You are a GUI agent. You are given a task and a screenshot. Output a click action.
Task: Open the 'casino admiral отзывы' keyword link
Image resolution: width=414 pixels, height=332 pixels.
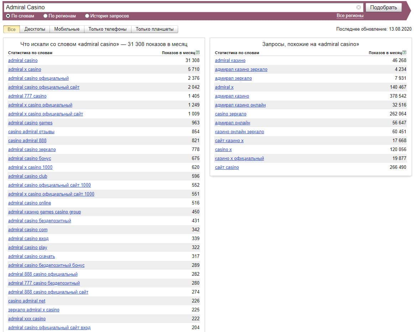[31, 132]
